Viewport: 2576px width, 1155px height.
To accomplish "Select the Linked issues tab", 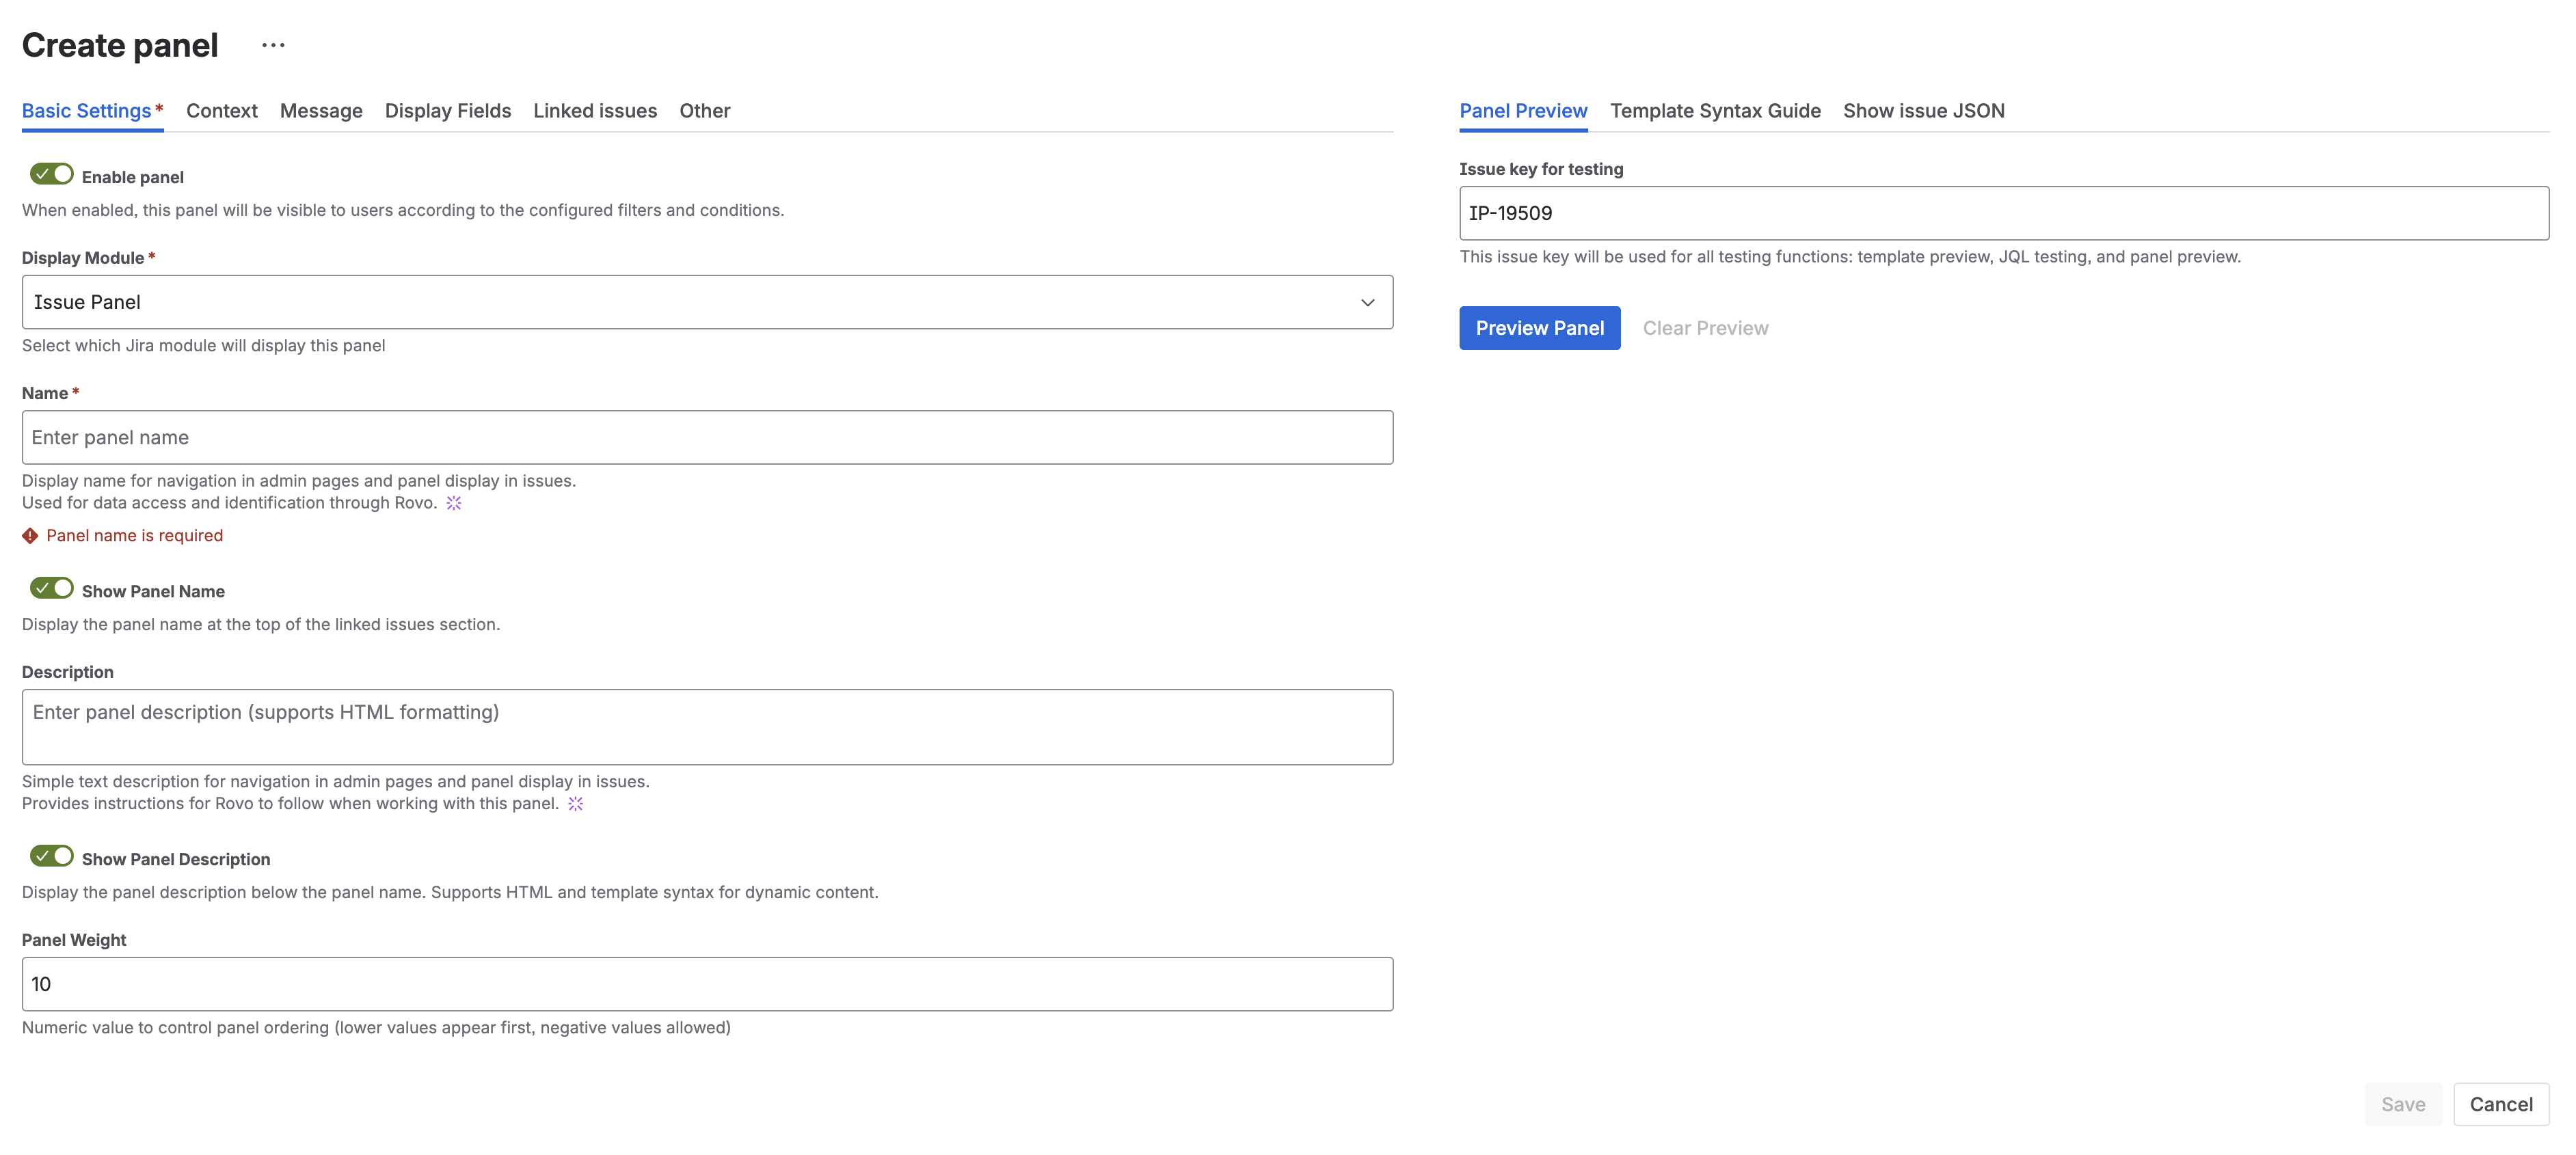I will tap(595, 111).
